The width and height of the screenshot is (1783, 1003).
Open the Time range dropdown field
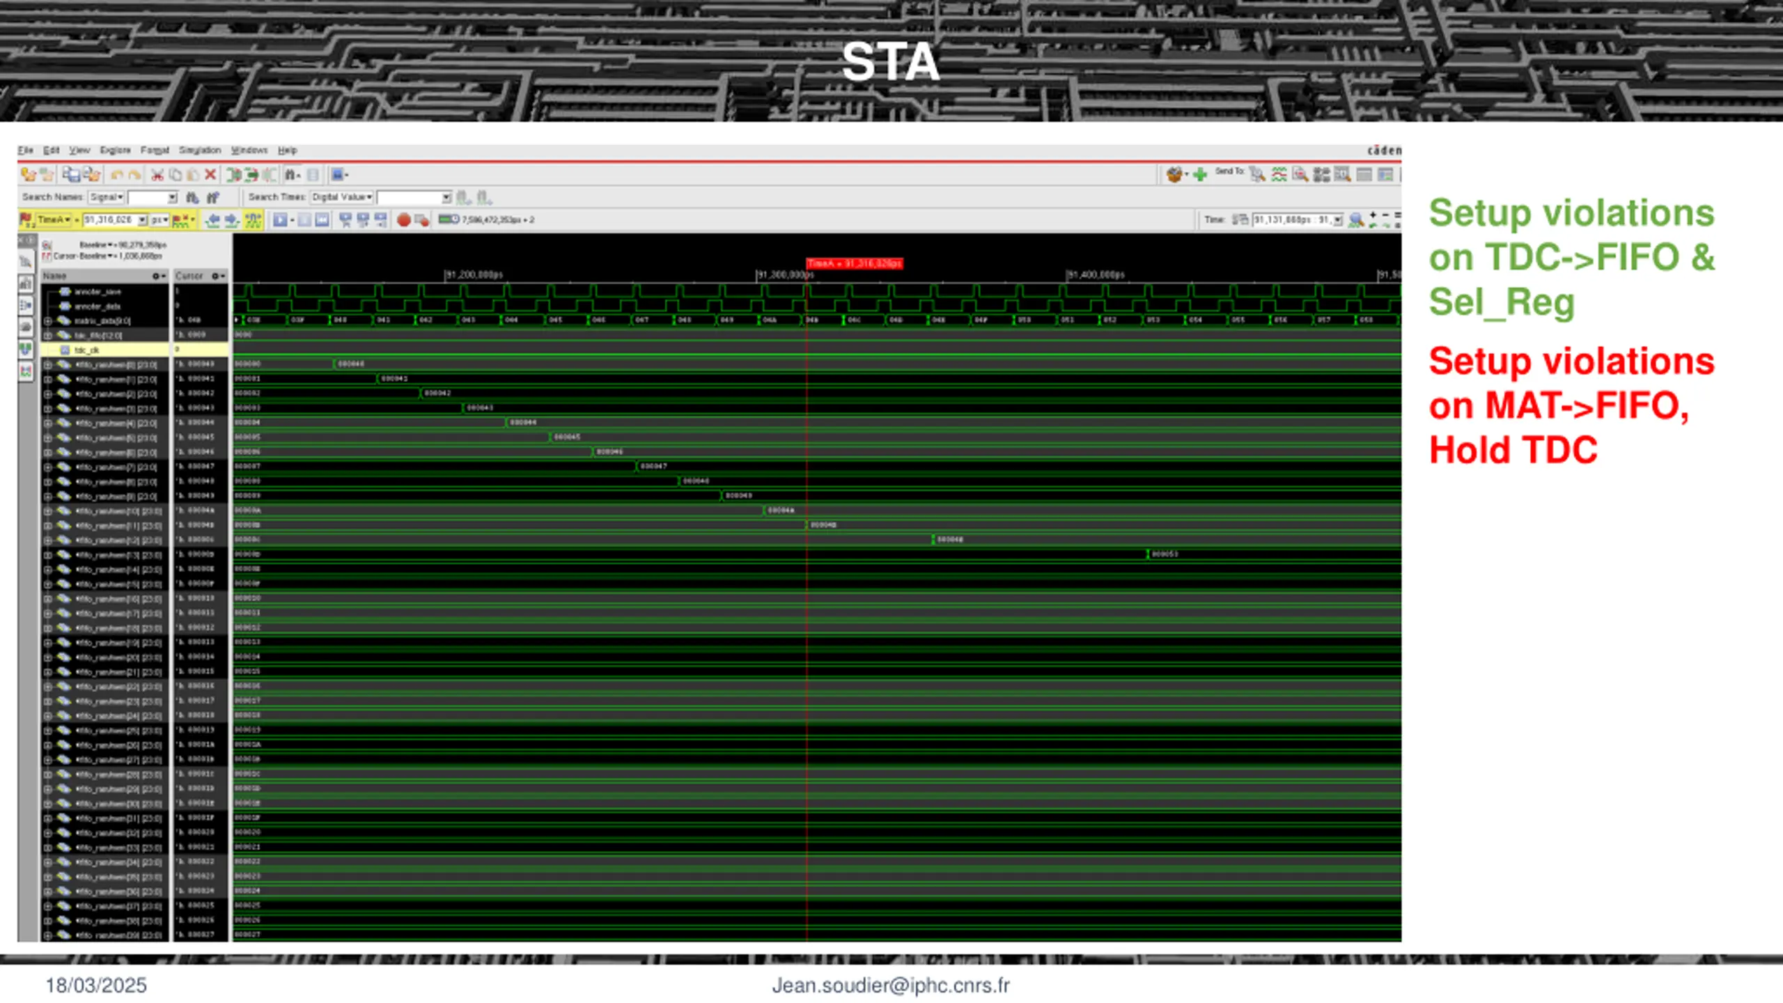click(1298, 220)
